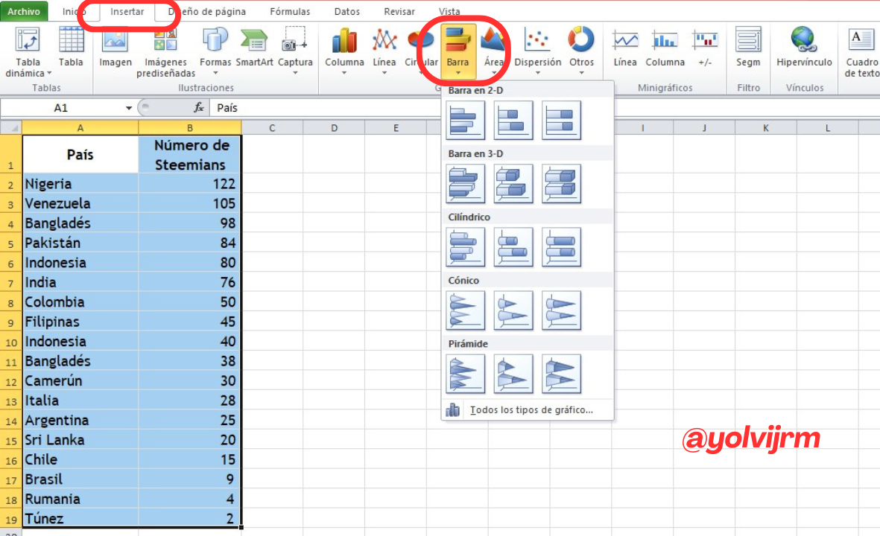Viewport: 880px width, 536px height.
Task: Choose 3-D stacked bar chart
Action: coord(513,183)
